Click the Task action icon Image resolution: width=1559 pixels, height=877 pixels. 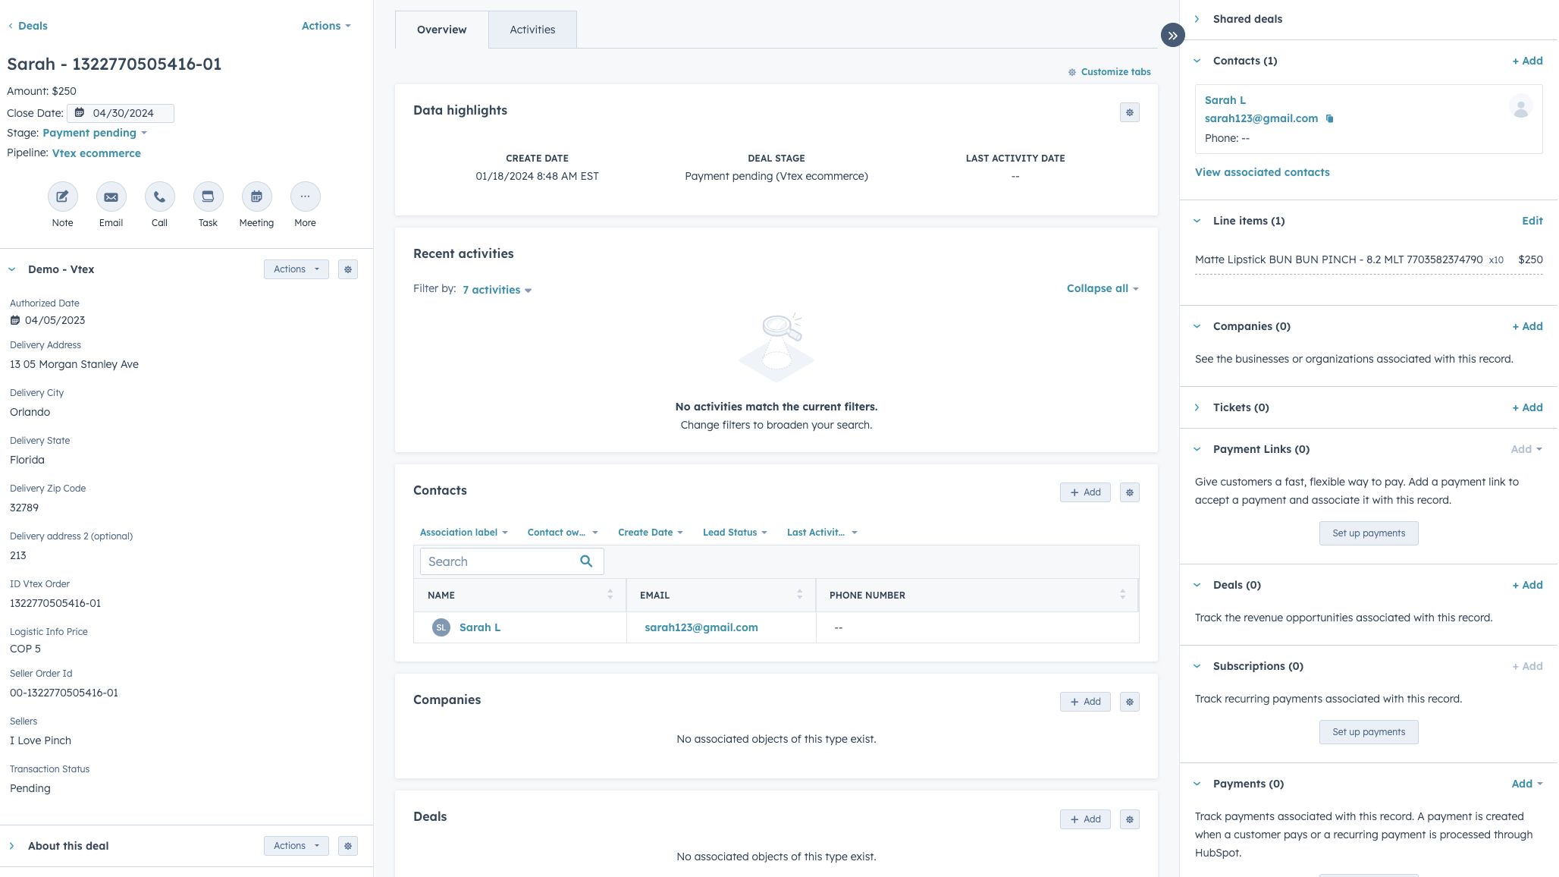209,197
